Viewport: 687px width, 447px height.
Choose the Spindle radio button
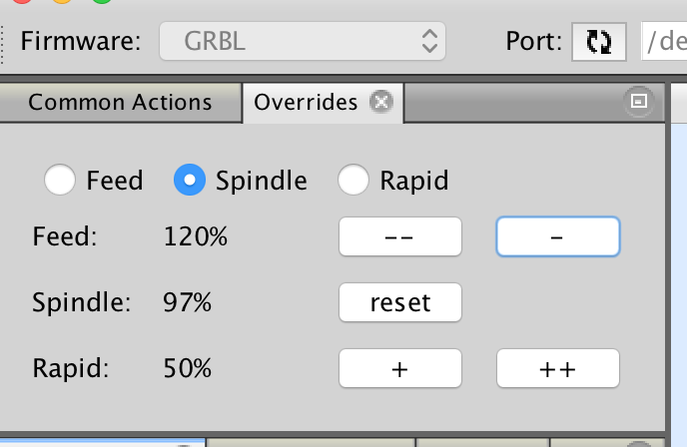(190, 180)
